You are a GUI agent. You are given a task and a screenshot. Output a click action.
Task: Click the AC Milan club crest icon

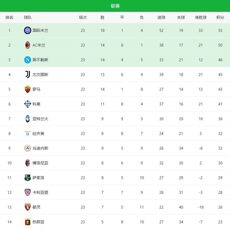coord(28,45)
